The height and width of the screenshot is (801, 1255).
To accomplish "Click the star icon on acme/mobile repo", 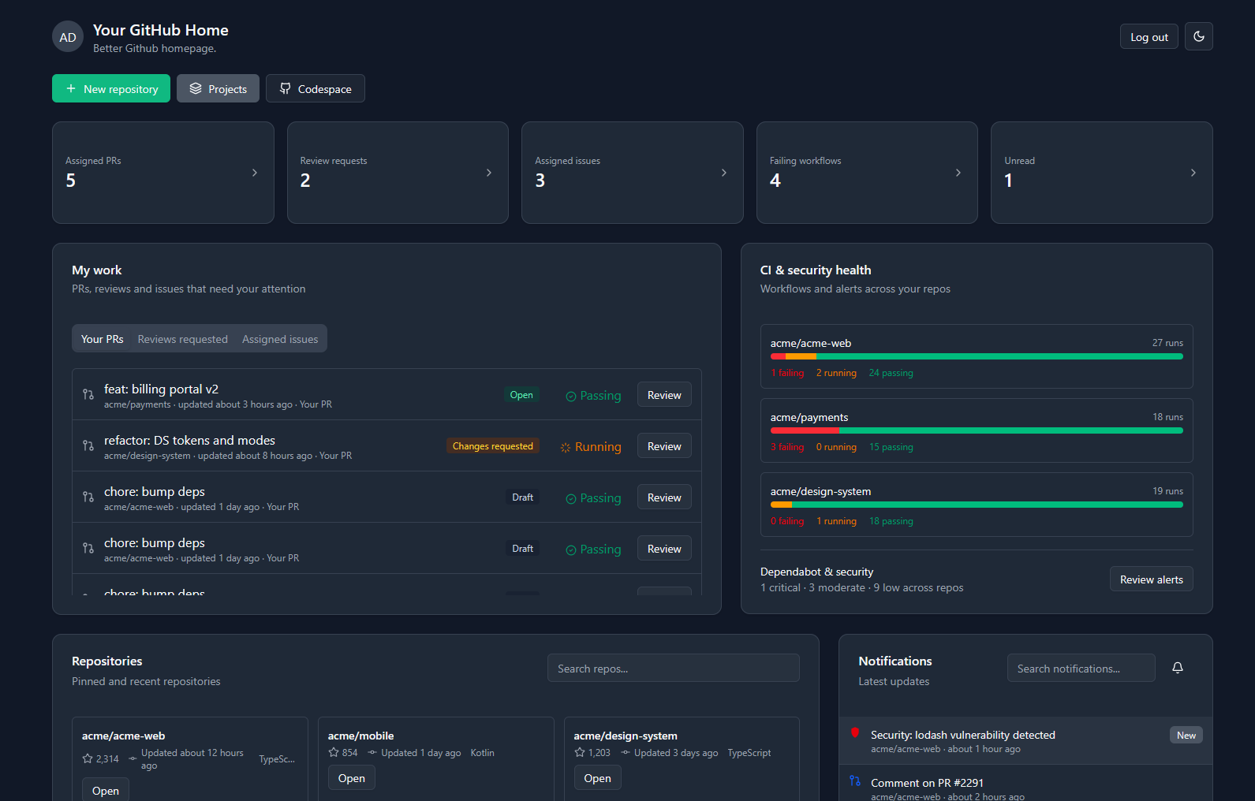I will [334, 752].
